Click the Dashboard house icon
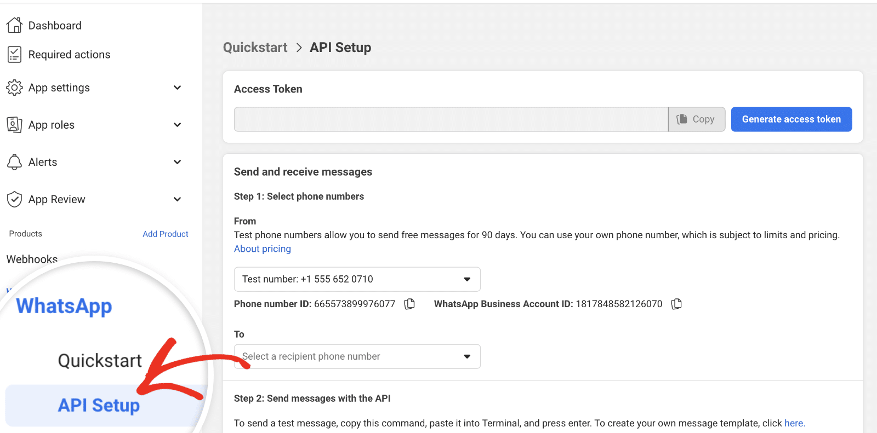877x433 pixels. (14, 25)
